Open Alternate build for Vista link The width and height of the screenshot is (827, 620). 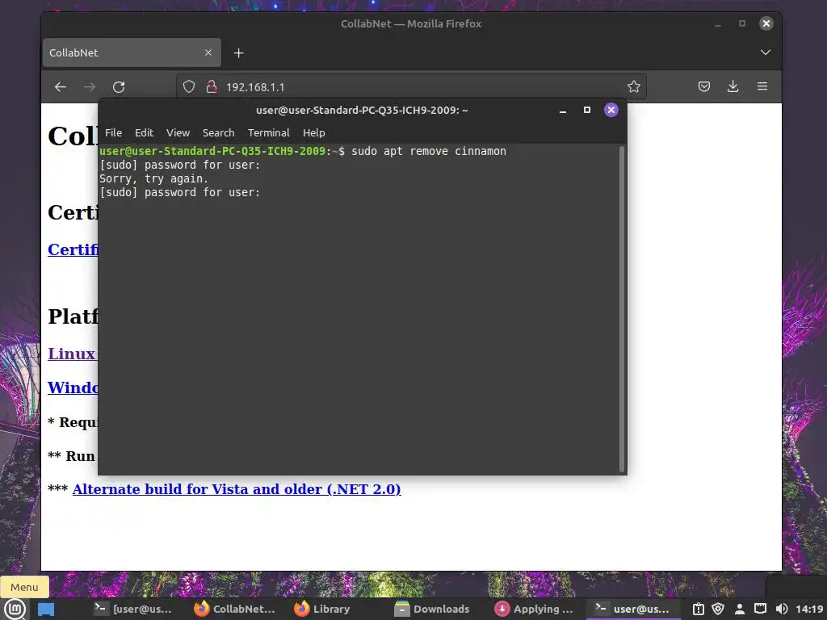click(x=237, y=489)
